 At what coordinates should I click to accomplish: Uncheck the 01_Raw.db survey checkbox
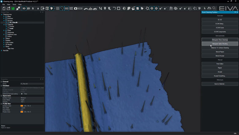point(8,22)
